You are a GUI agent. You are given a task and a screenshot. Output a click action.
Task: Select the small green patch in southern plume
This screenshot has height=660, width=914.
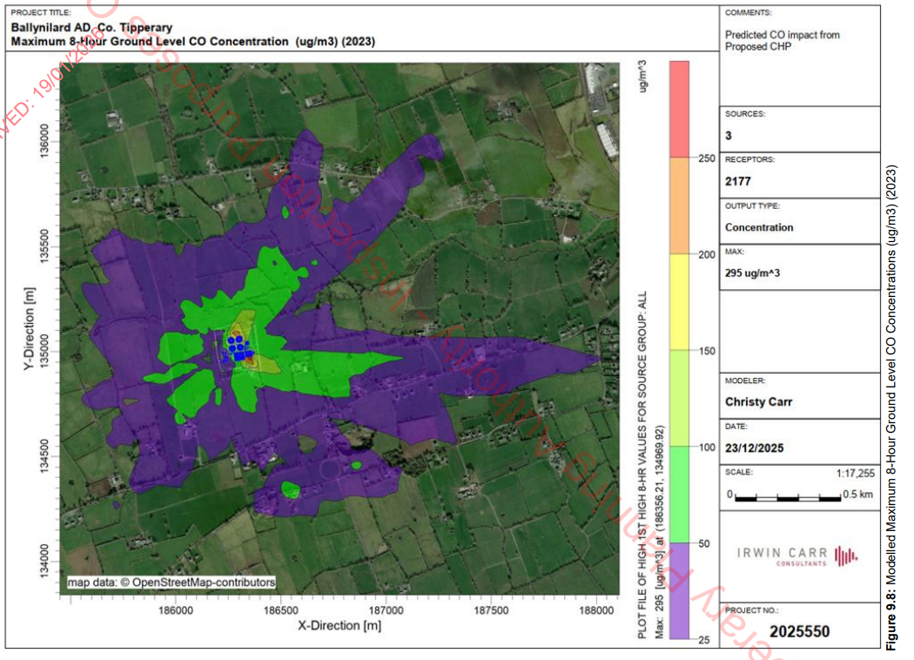point(290,489)
